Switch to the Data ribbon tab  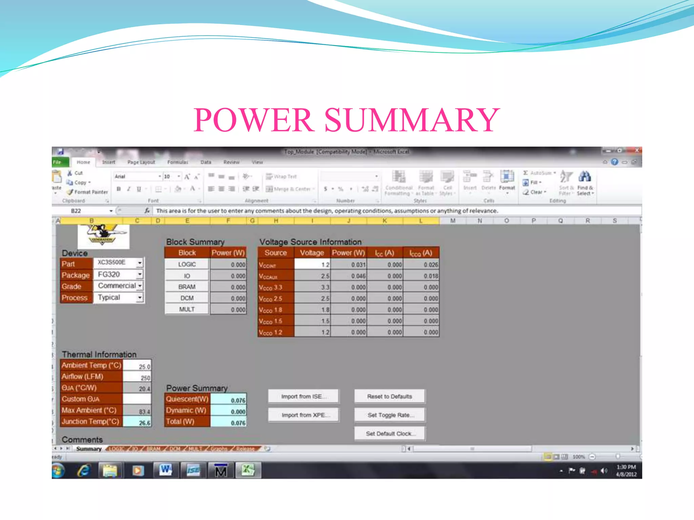click(x=206, y=162)
